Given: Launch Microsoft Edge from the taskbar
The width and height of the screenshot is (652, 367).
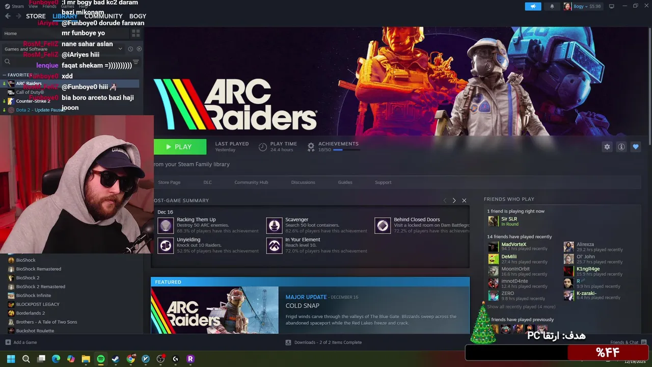Looking at the screenshot, I should click(x=56, y=359).
